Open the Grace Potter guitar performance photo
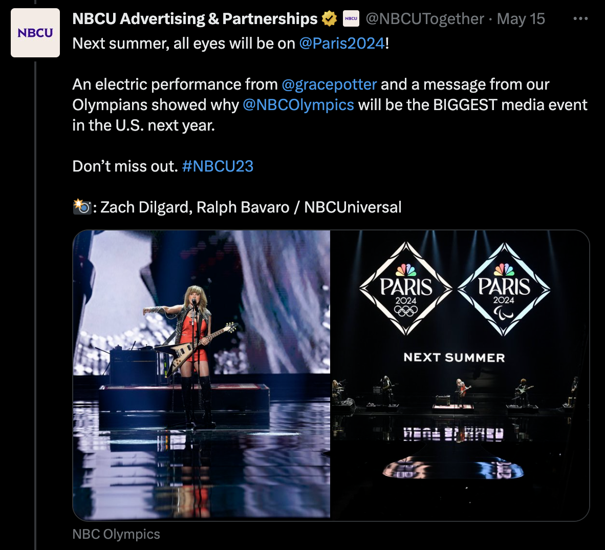This screenshot has height=550, width=605. [x=201, y=375]
